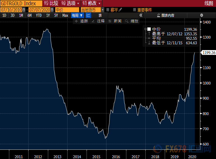Open the start date calendar picker icon
The image size is (216, 159).
[x=24, y=10]
